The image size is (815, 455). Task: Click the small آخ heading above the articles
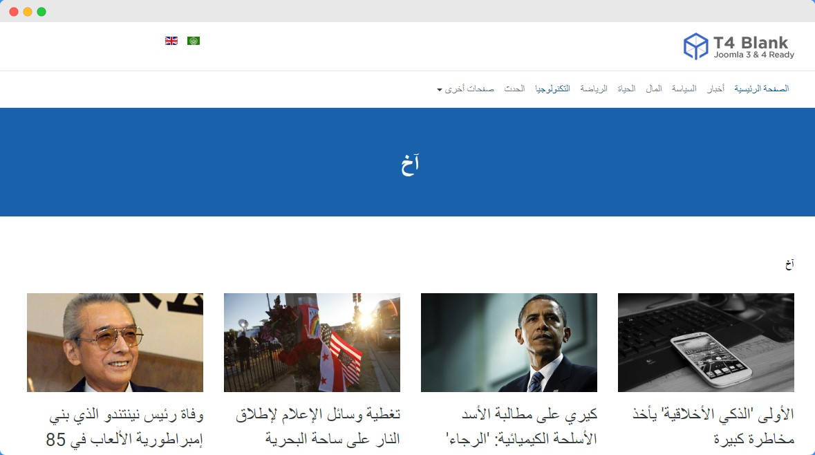click(789, 264)
